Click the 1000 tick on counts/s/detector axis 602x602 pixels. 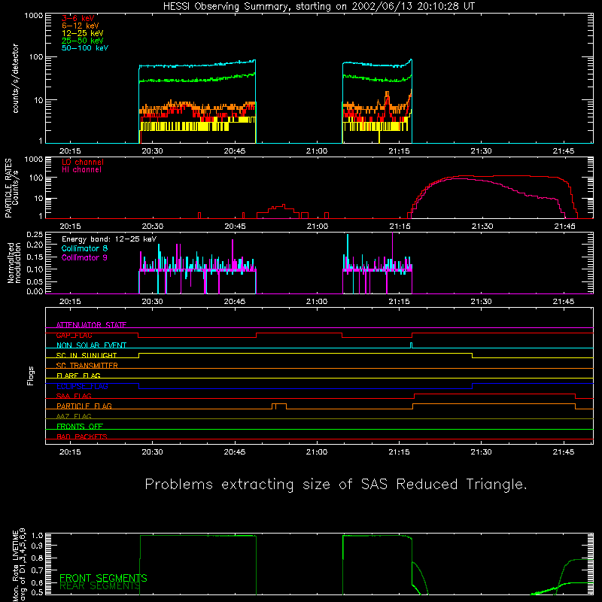(x=34, y=16)
